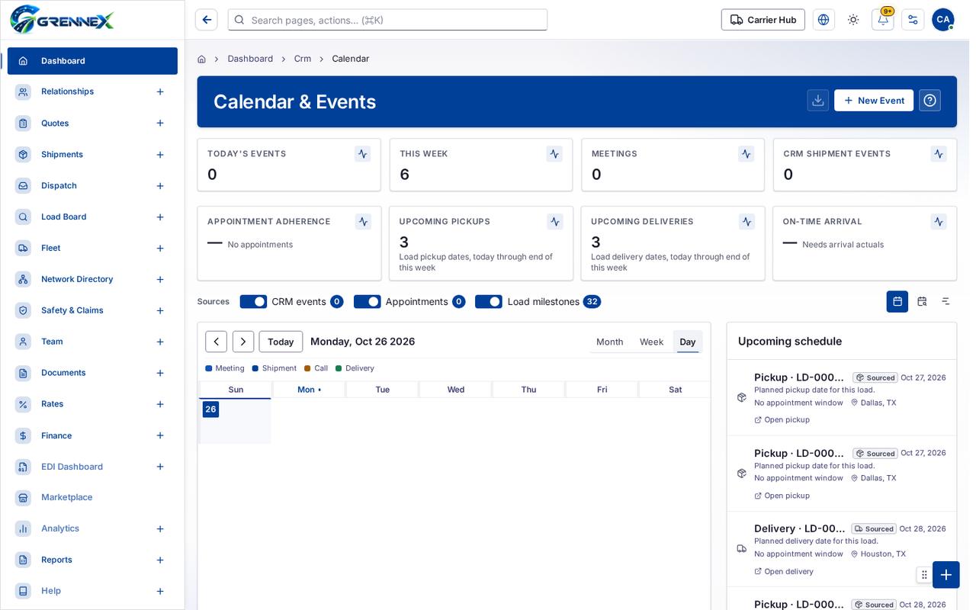
Task: Open the Houston, TX delivery link
Action: [783, 571]
